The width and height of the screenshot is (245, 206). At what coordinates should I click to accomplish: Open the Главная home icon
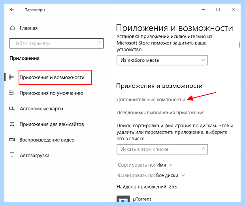12,28
